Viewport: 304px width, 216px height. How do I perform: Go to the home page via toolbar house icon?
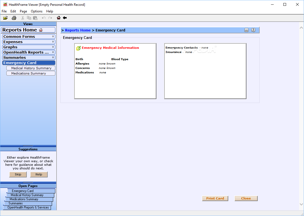point(59,18)
